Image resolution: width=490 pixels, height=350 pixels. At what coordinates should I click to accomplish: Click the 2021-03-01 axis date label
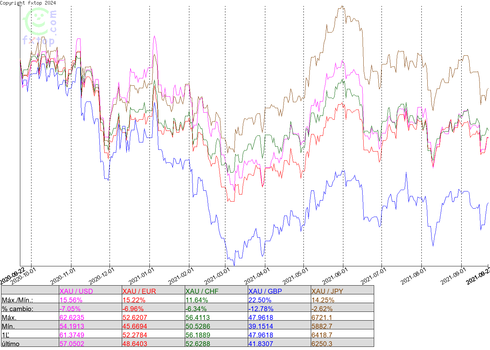pyautogui.click(x=217, y=276)
